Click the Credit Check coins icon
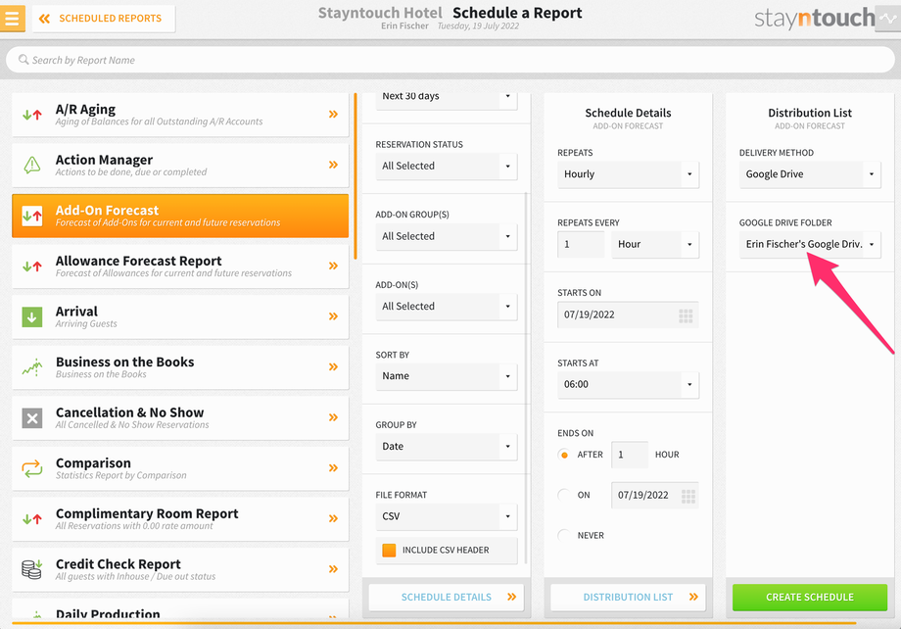 point(32,569)
